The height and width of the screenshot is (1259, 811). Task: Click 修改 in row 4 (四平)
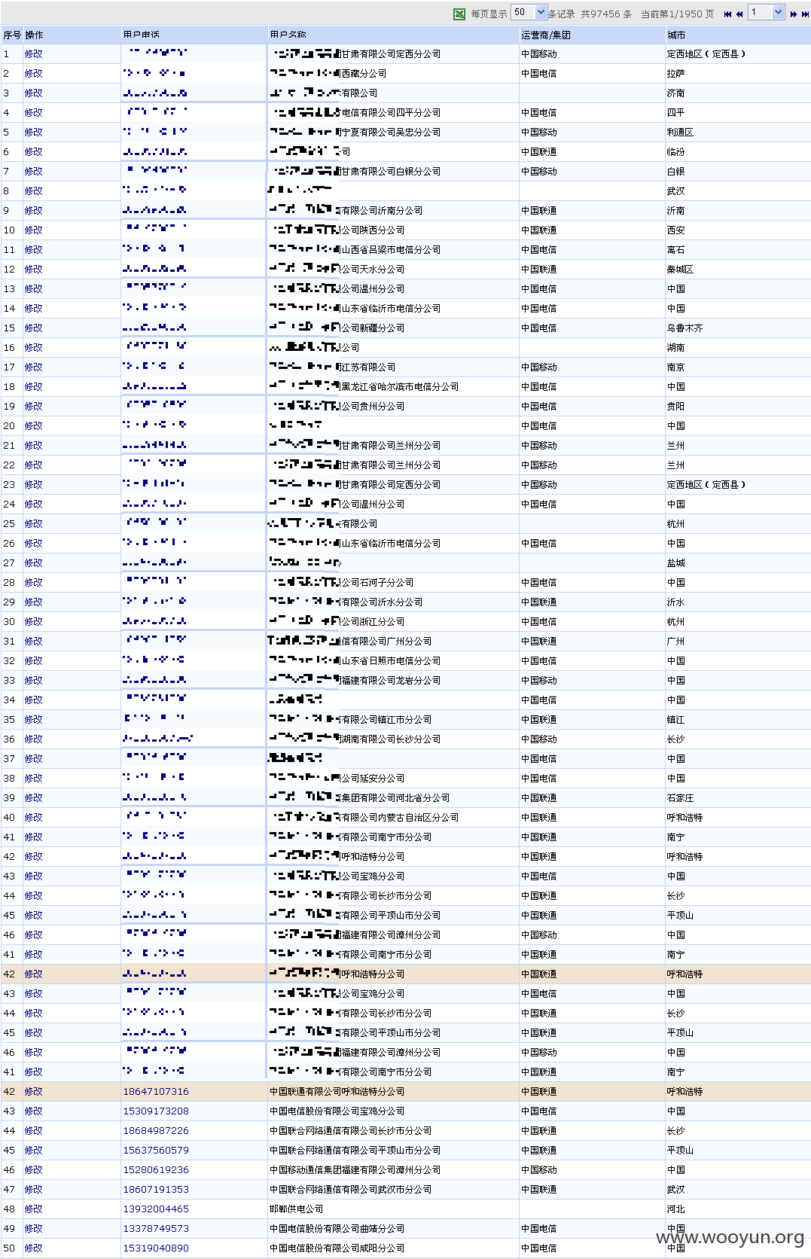tap(34, 113)
